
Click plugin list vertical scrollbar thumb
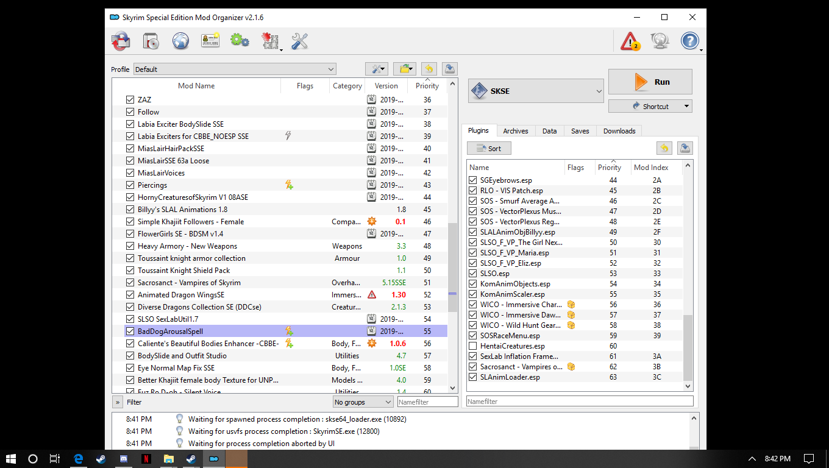coord(688,347)
